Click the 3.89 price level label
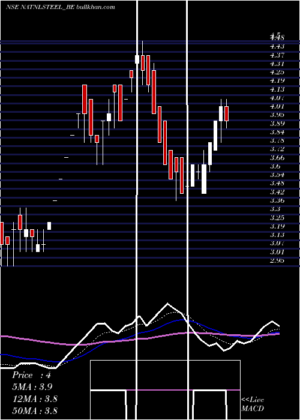The width and height of the screenshot is (300, 420). (x=277, y=124)
